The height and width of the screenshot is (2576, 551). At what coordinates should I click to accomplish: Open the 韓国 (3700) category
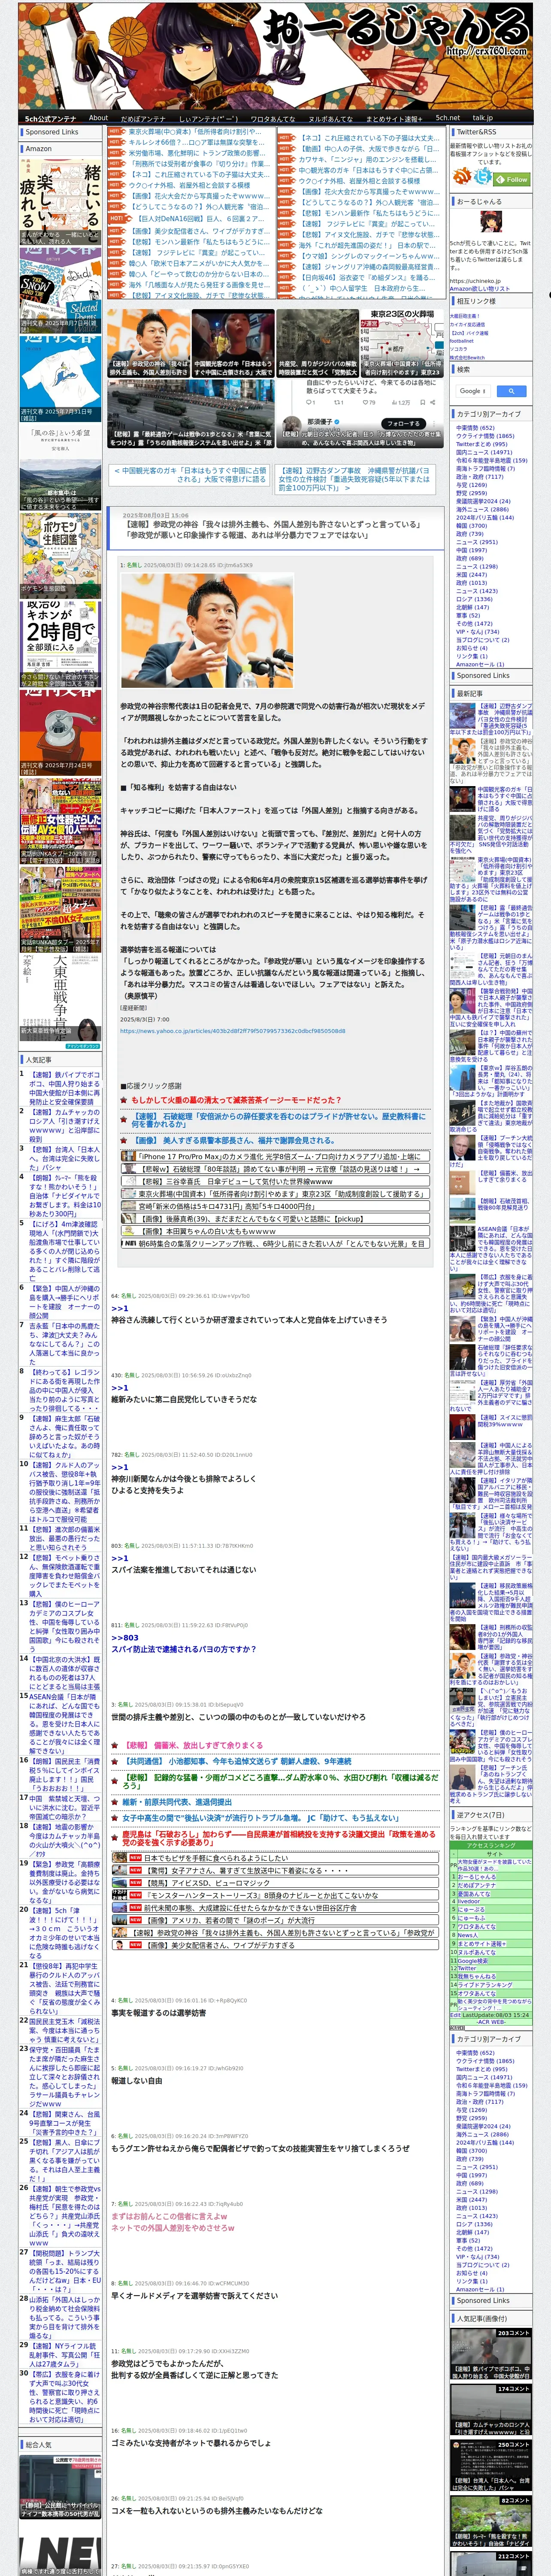(x=471, y=525)
